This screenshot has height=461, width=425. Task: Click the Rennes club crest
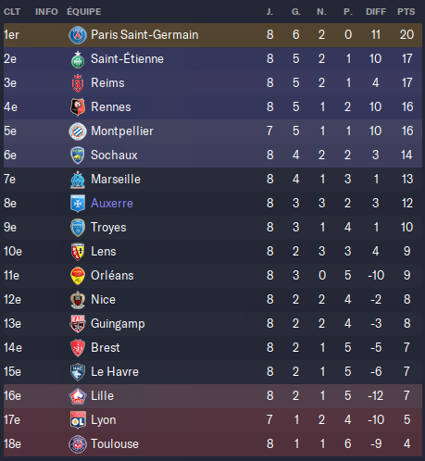[x=78, y=107]
